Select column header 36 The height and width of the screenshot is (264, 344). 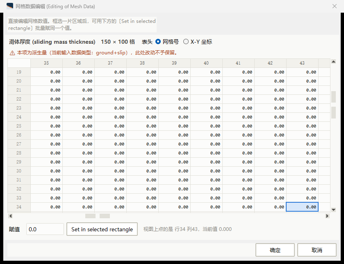coord(78,63)
